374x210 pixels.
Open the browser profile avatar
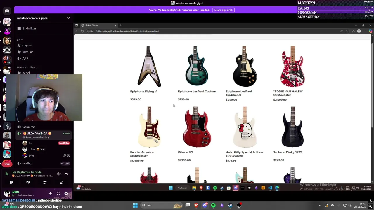(x=359, y=31)
